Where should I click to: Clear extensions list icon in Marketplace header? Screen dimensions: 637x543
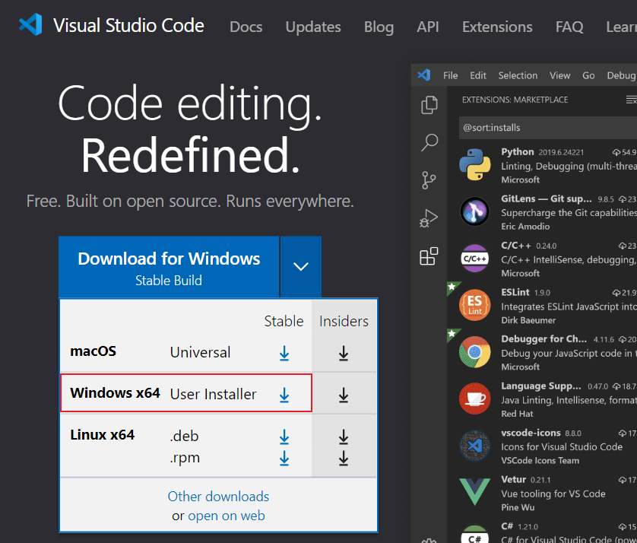(x=632, y=100)
